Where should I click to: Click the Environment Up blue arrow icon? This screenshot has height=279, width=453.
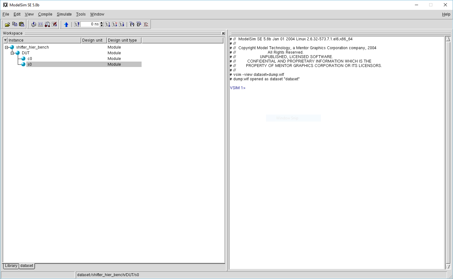[x=66, y=24]
